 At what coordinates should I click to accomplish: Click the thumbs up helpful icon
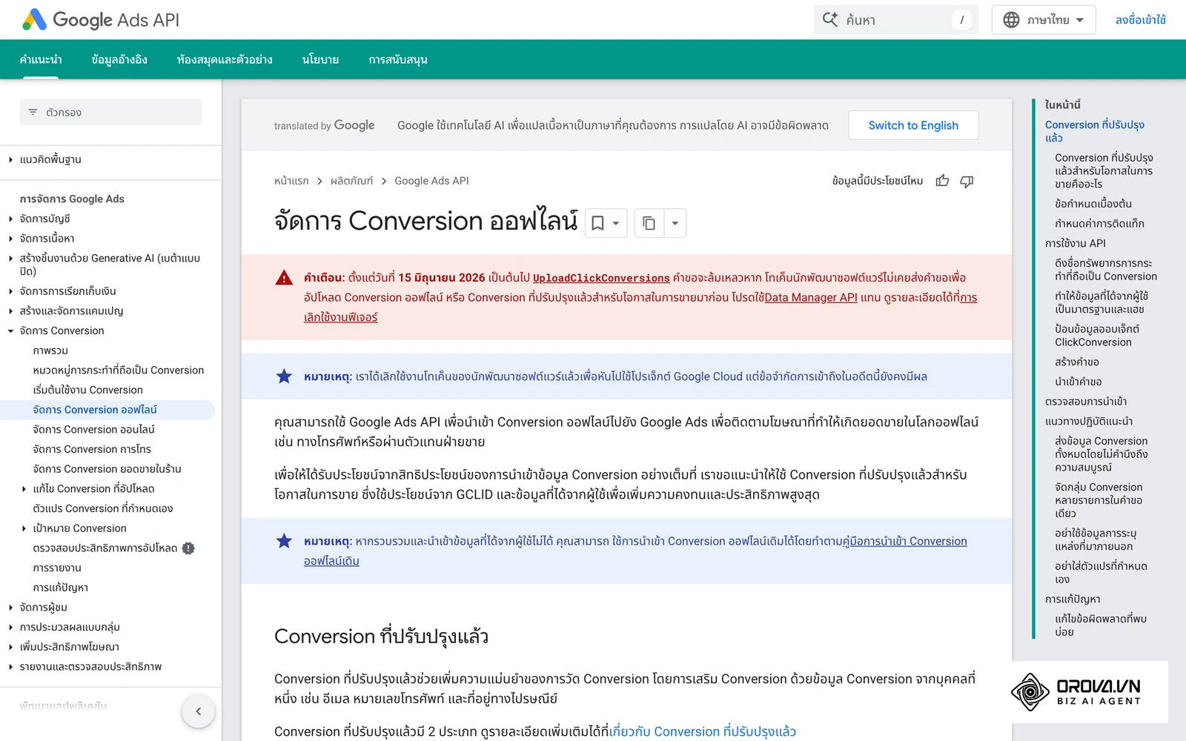coord(942,181)
